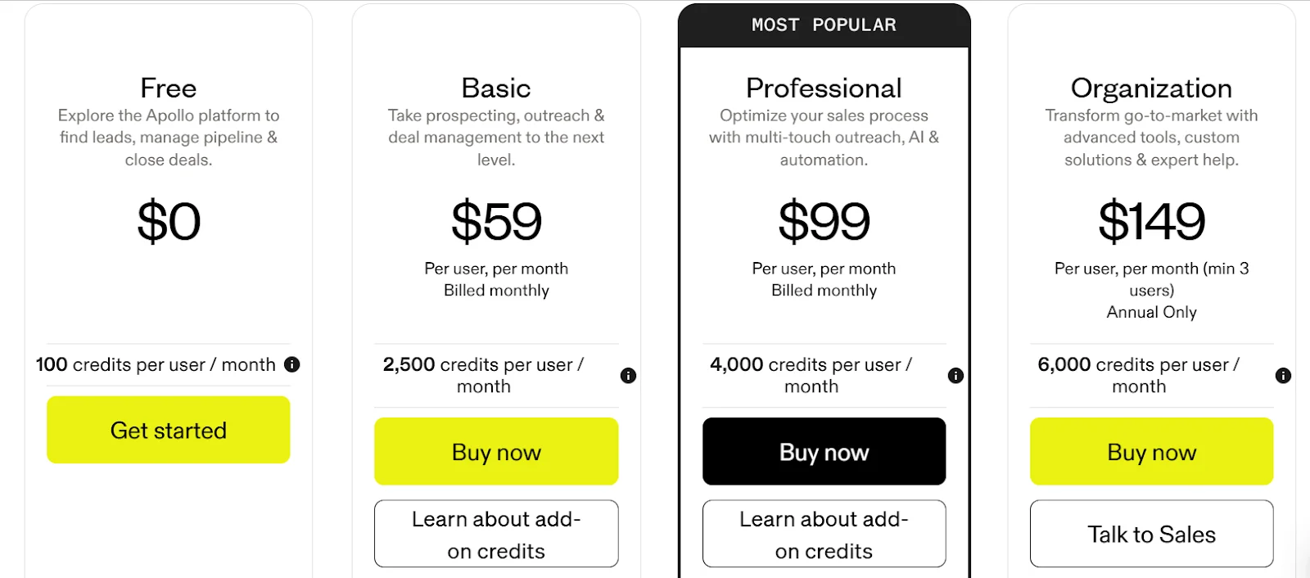Buy the Organization plan now
Image resolution: width=1310 pixels, height=578 pixels.
1151,452
